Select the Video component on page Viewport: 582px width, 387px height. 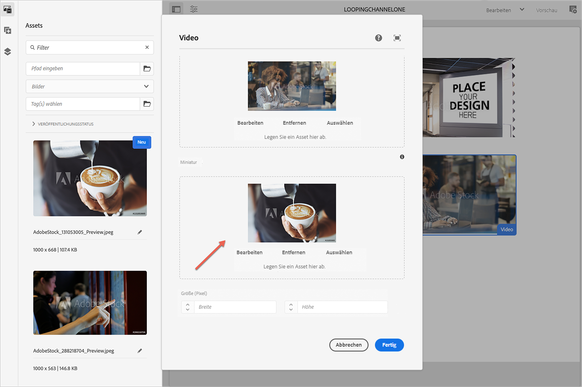tap(469, 195)
